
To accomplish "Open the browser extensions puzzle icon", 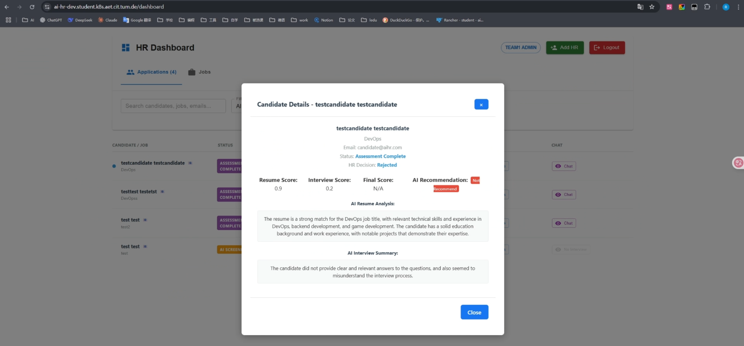I will (x=707, y=7).
